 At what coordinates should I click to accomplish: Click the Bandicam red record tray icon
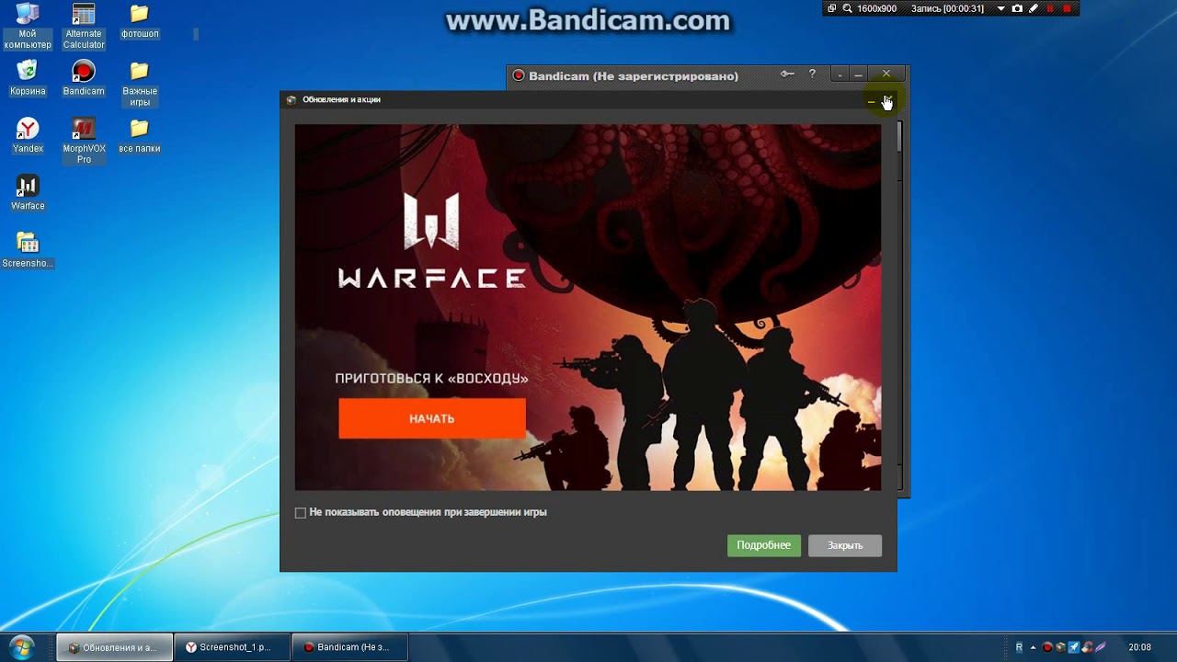(1047, 647)
